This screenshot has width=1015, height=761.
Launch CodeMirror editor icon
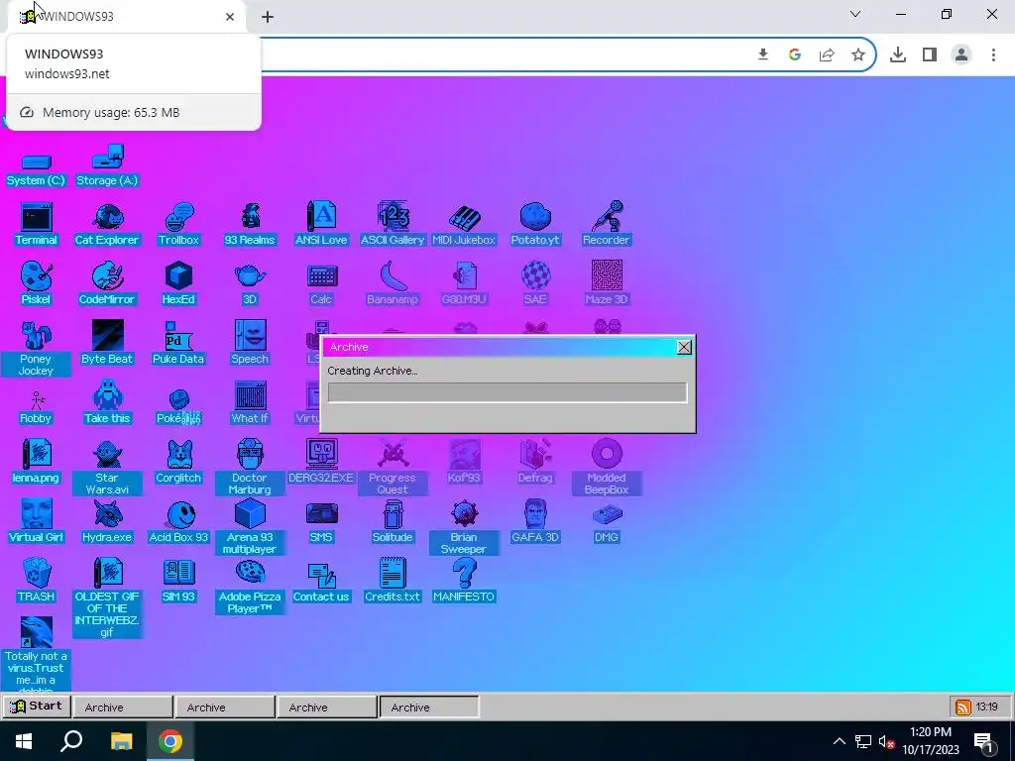point(107,283)
